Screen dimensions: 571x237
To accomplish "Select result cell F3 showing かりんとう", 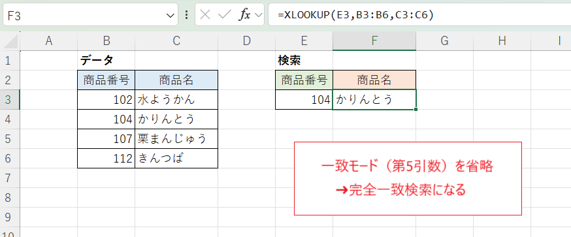I will pos(374,100).
